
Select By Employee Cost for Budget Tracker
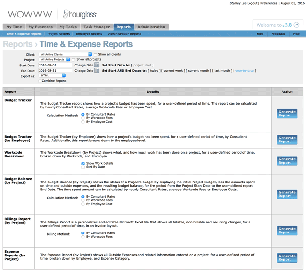83,122
